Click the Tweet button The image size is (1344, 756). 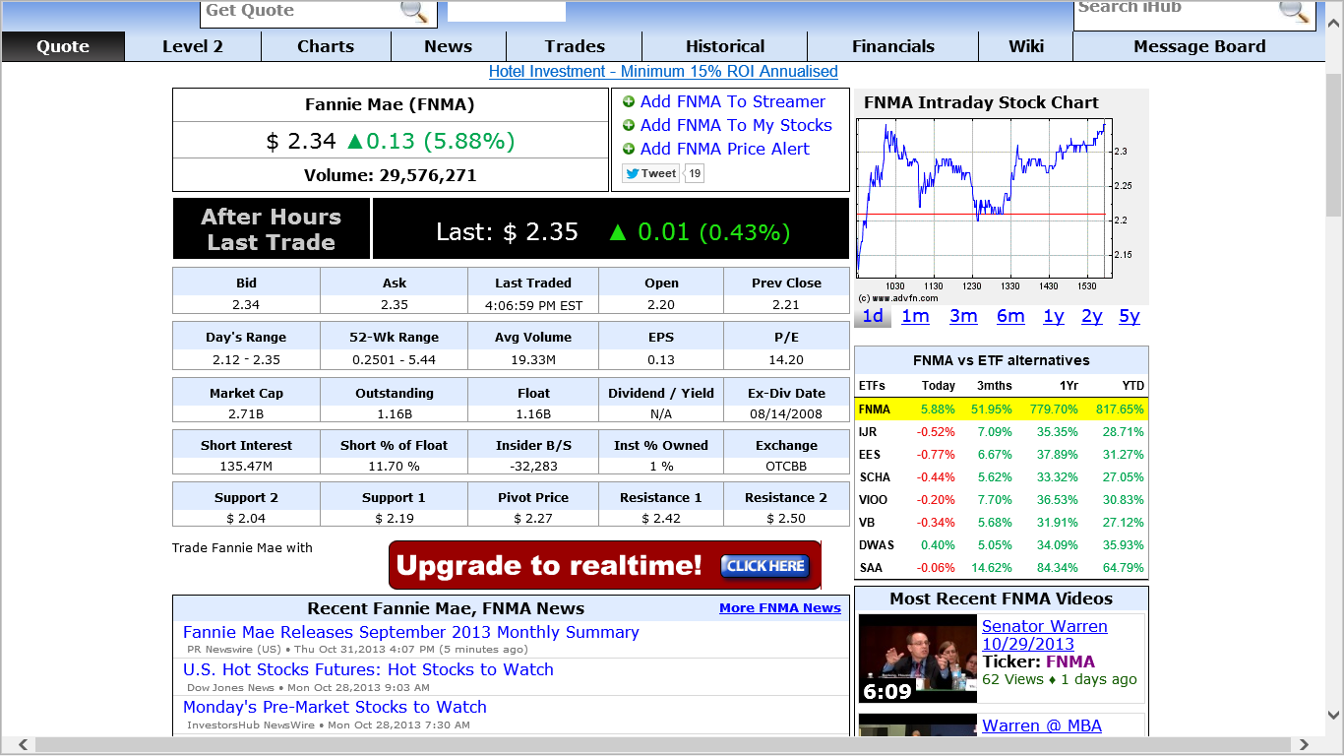pos(651,173)
